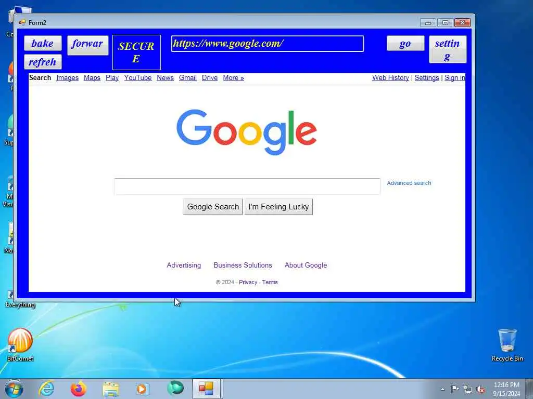The height and width of the screenshot is (399, 533).
Task: Open the Drive link
Action: pyautogui.click(x=210, y=78)
